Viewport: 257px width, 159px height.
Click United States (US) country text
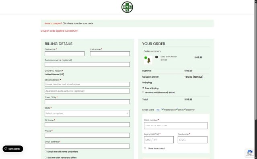tap(54, 74)
